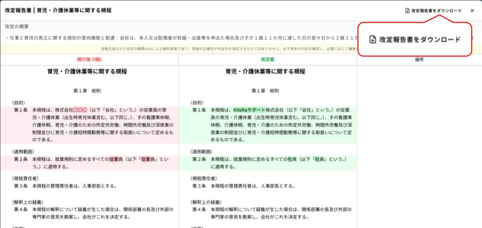The image size is (482, 228).
Task: Click the green-highlighted 第1条 in 改定案
Action: 200,110
